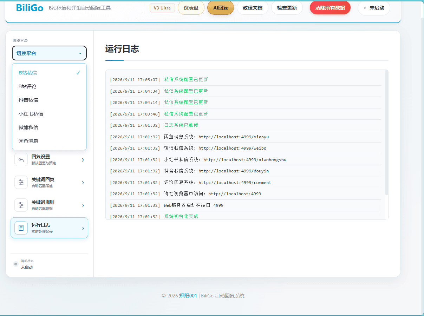Open 关键词规则 sidebar item label
This screenshot has width=424, height=316.
[43, 202]
